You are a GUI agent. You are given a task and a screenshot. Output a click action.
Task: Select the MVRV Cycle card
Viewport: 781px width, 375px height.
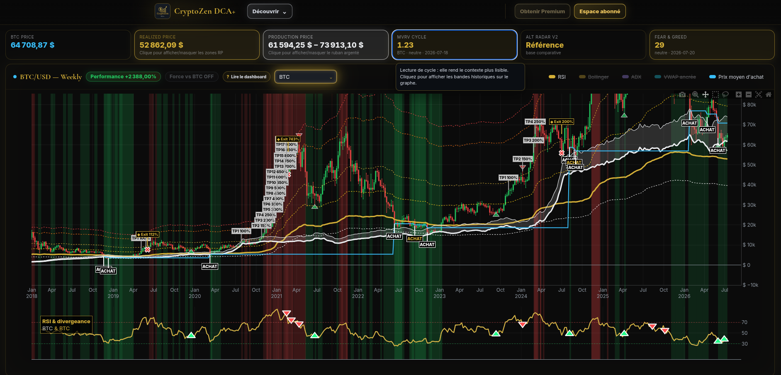(455, 45)
